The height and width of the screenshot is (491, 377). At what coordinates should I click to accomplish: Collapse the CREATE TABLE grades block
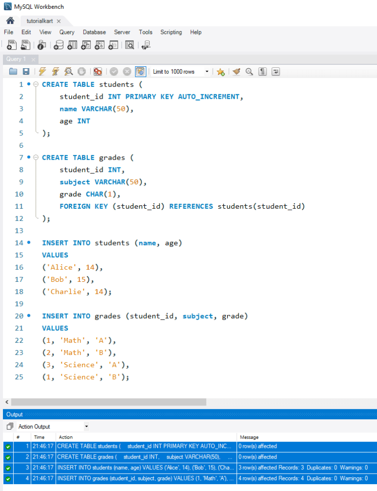point(36,157)
